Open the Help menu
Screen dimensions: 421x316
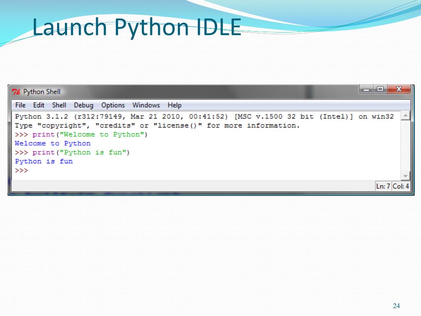(x=174, y=105)
